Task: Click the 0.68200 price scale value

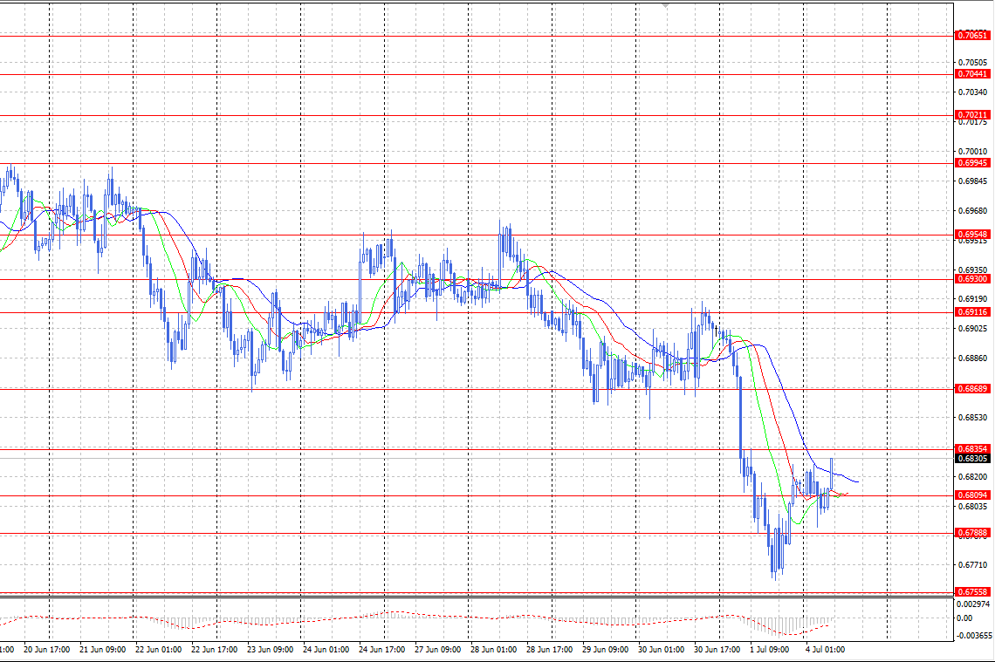Action: tap(973, 477)
